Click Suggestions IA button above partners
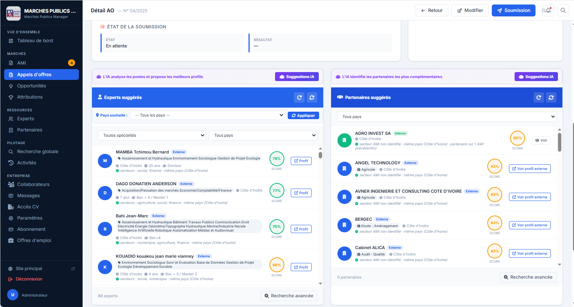This screenshot has width=574, height=307. pyautogui.click(x=536, y=77)
